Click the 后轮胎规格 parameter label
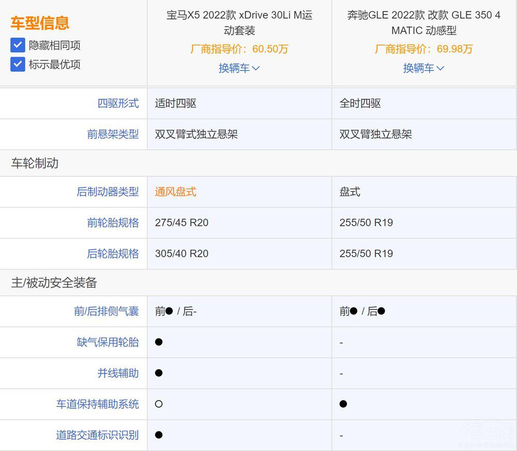This screenshot has height=451, width=517. [x=113, y=254]
